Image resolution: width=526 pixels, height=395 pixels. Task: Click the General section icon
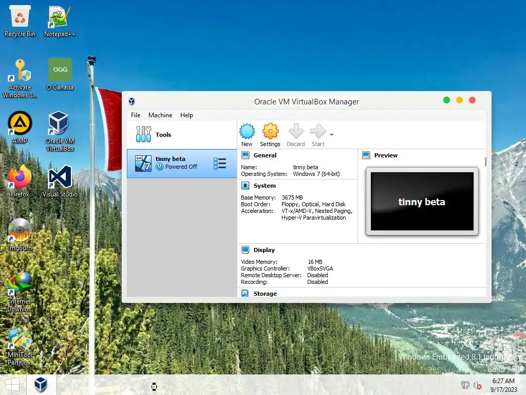coord(246,155)
